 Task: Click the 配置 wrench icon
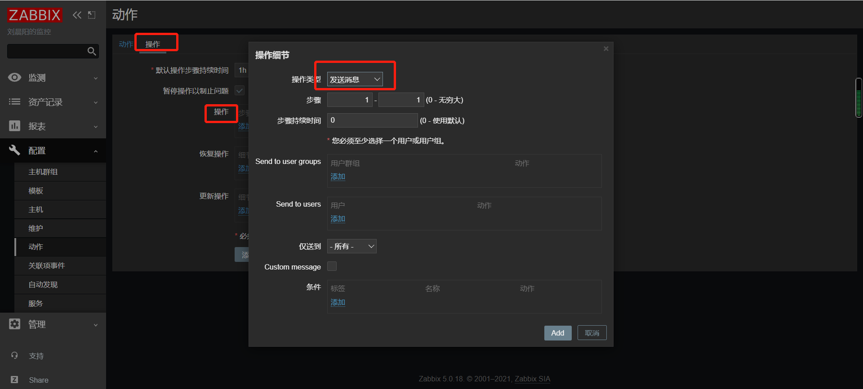click(x=14, y=150)
